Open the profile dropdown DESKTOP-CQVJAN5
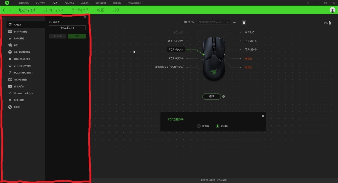 point(214,22)
